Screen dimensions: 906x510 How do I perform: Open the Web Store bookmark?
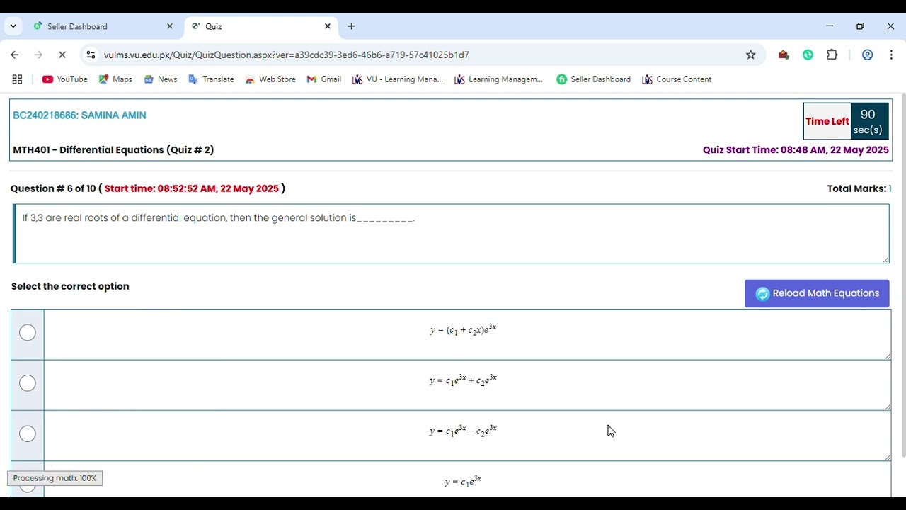point(270,79)
